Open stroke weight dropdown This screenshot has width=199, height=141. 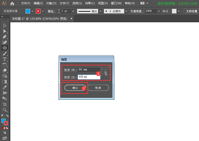coord(73,11)
